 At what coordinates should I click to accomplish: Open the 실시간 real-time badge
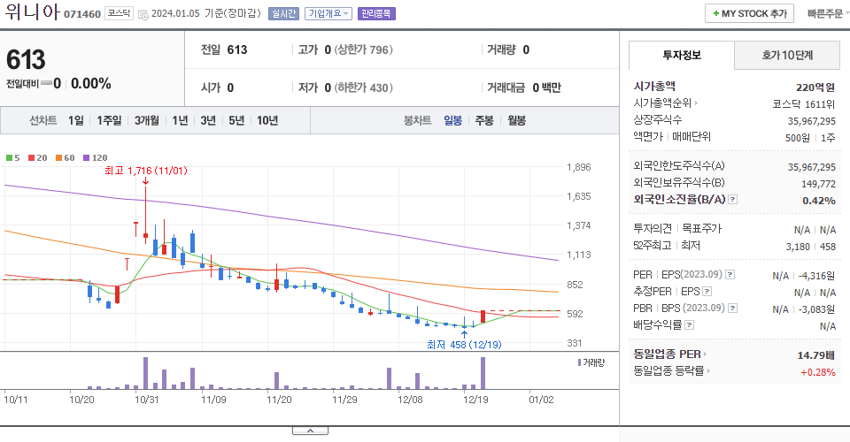click(283, 13)
